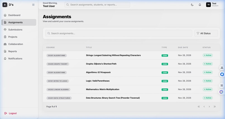Click the four-squares apps icon on right edge
Screen dimensions: 225x119
point(222,85)
